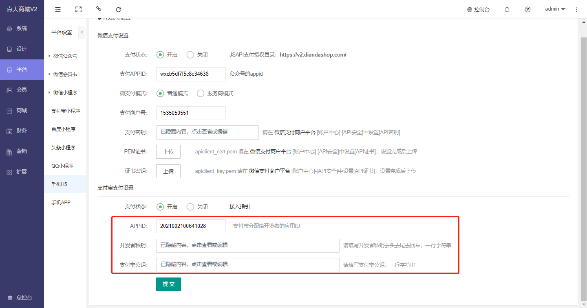The image size is (587, 308).
Task: Click the page vertical scrollbar
Action: [583, 163]
